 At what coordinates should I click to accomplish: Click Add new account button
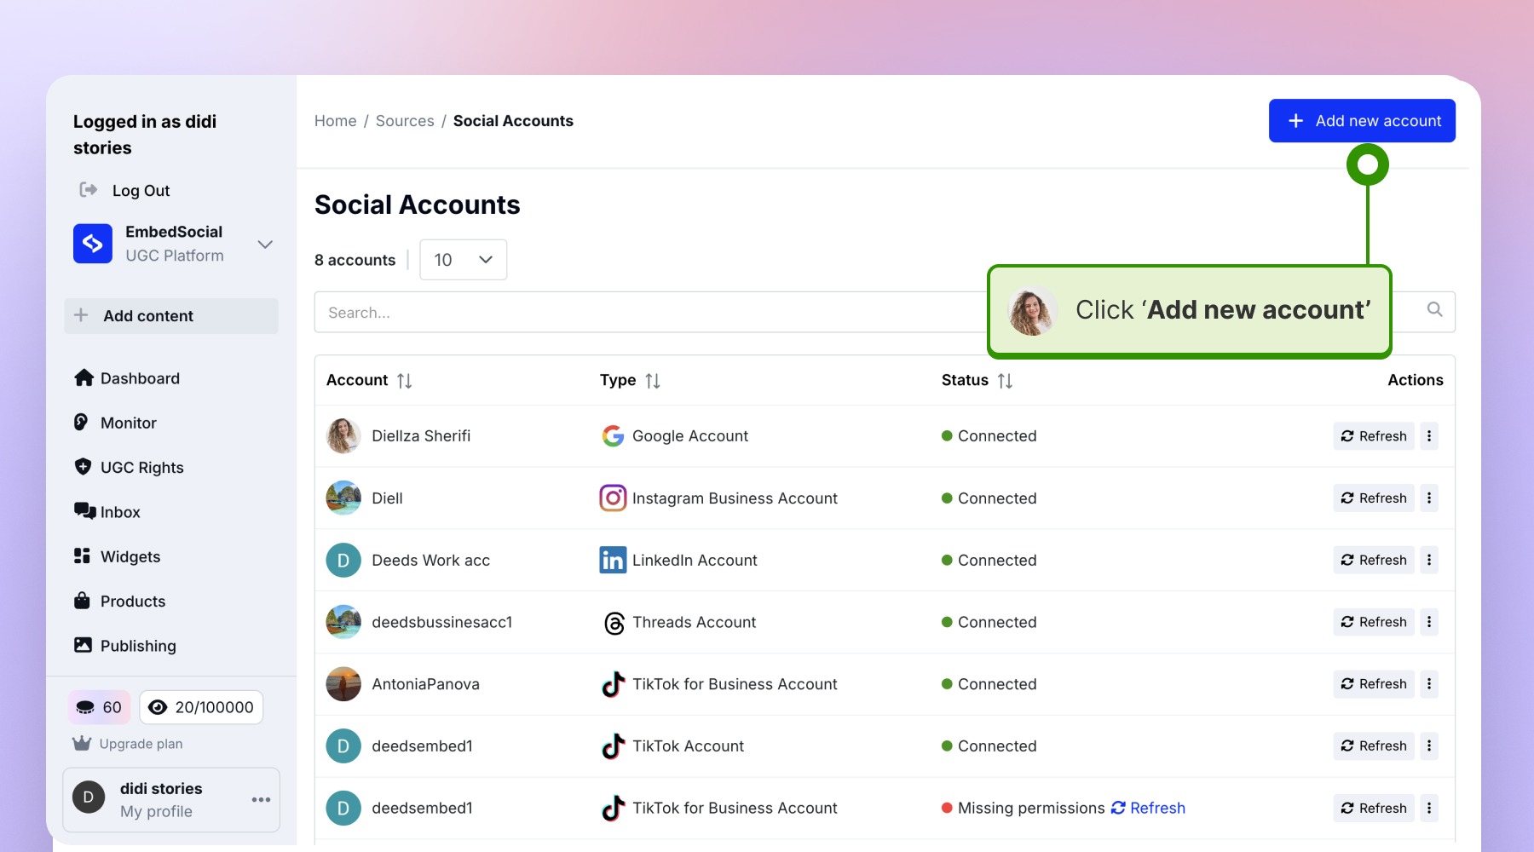point(1362,121)
